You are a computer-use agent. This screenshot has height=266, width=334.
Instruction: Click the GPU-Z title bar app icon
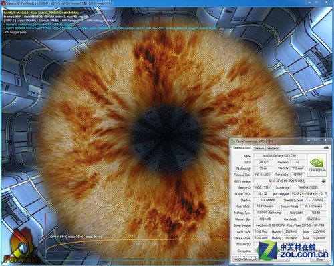pos(233,141)
